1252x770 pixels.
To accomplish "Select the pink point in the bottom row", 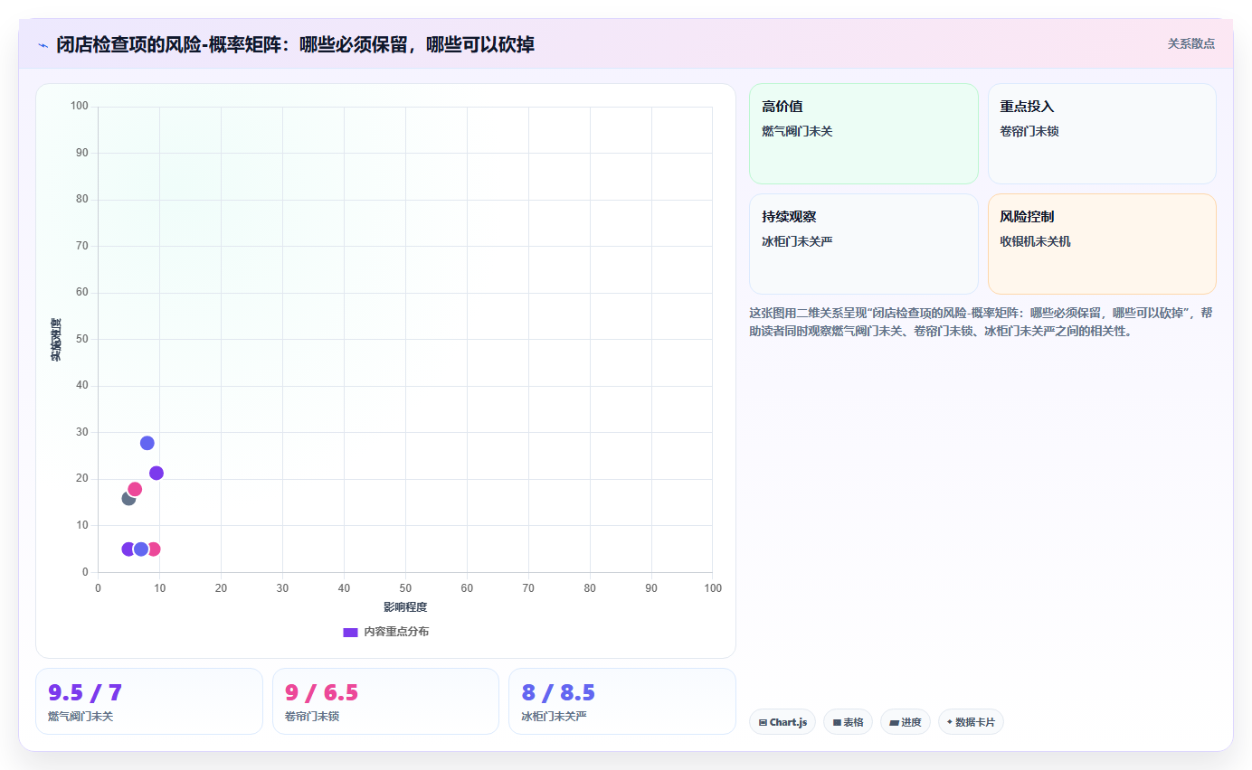I will click(x=154, y=549).
